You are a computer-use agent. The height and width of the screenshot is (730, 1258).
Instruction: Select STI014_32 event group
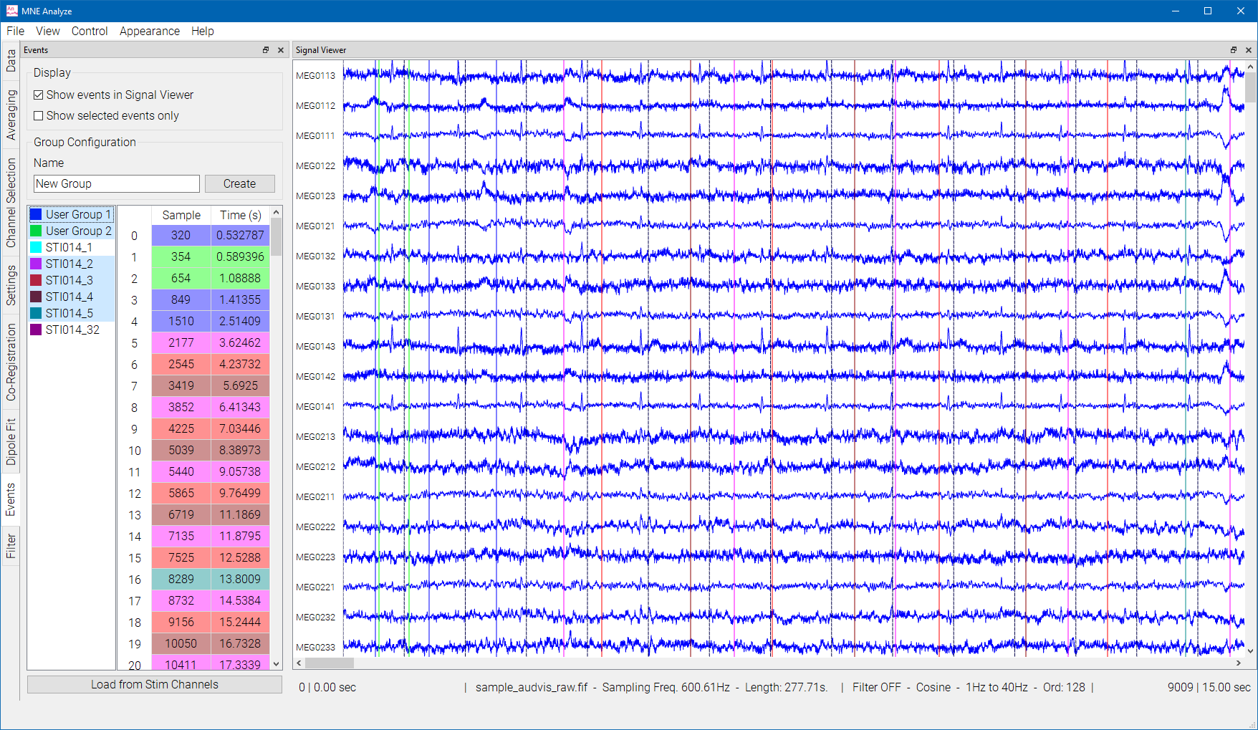tap(72, 330)
